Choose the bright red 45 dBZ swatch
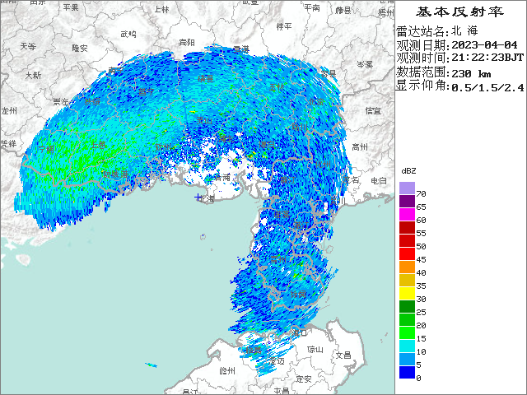This screenshot has height=395, width=527. coord(407,254)
